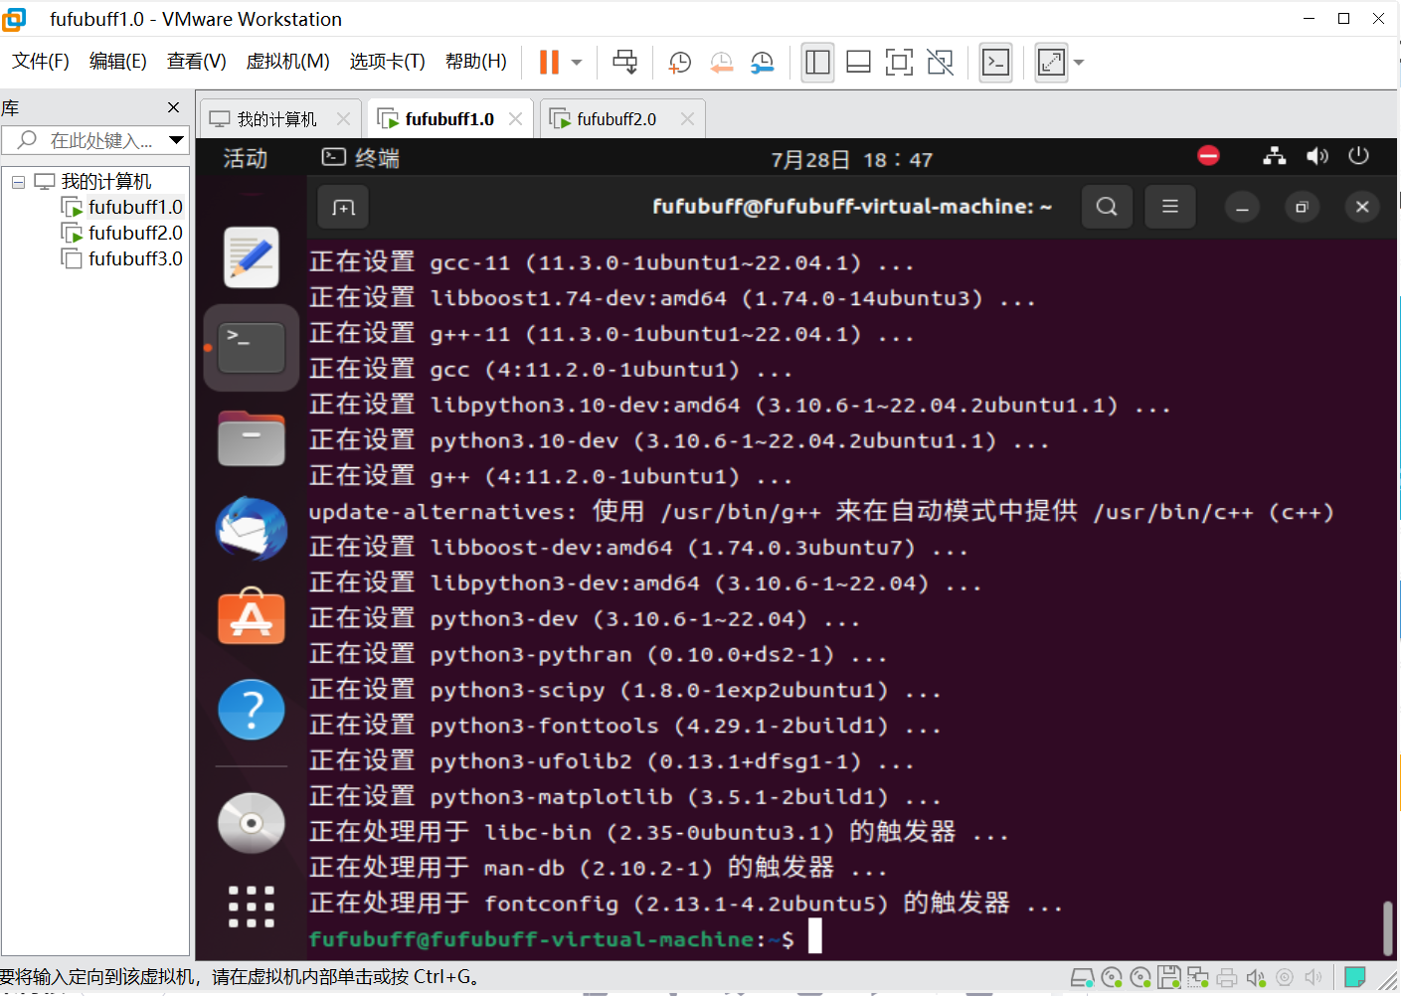The height and width of the screenshot is (996, 1401).
Task: Open the power options dropdown beside pause
Action: point(577,63)
